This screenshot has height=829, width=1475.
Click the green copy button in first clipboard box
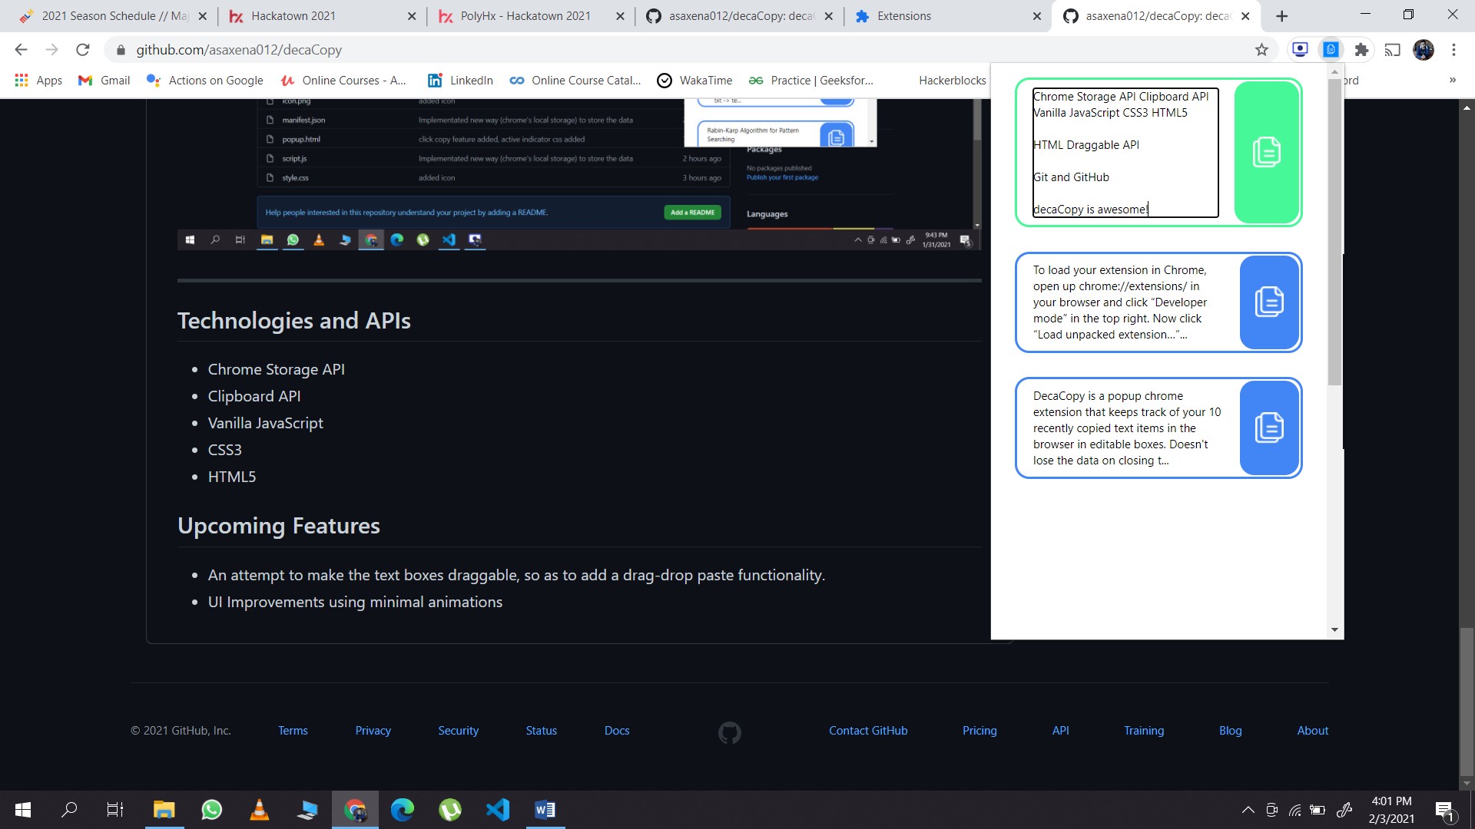(x=1266, y=152)
